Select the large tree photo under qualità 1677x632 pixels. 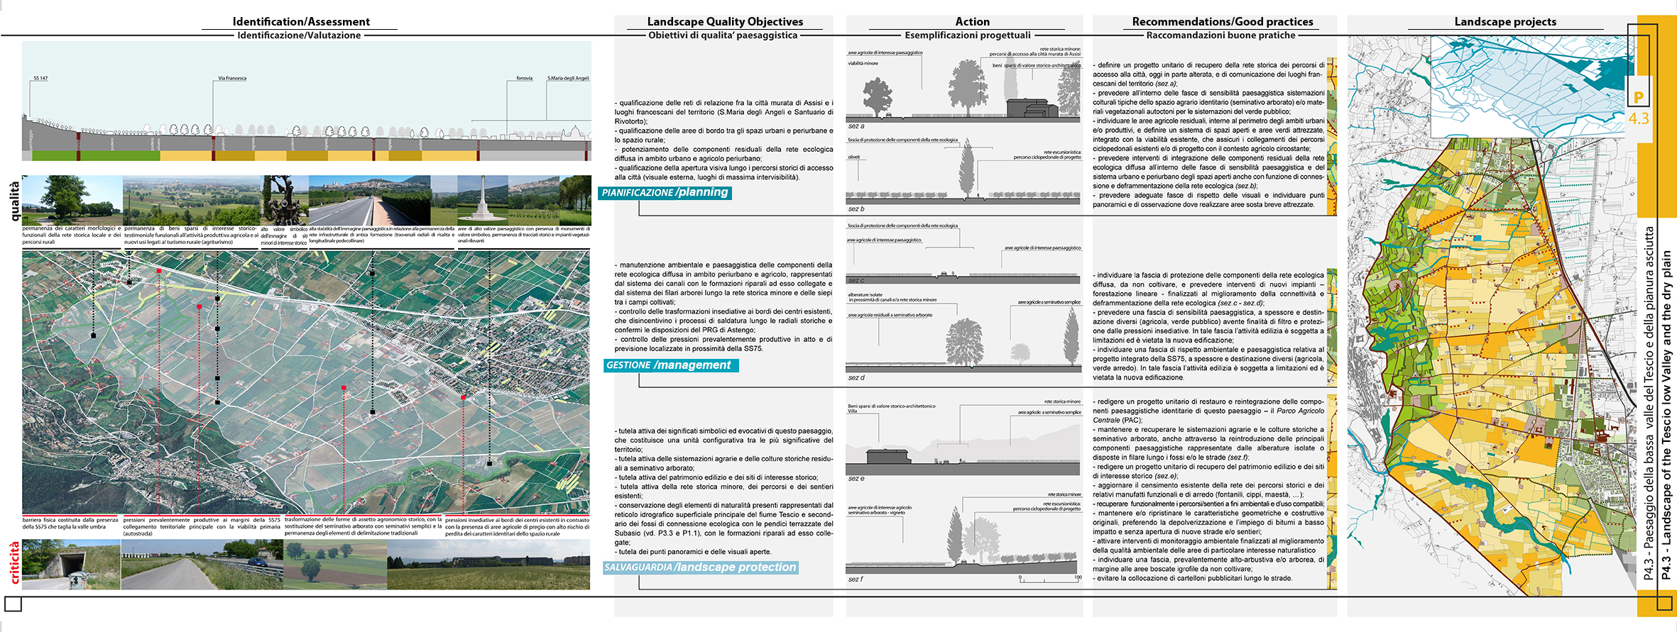[72, 200]
